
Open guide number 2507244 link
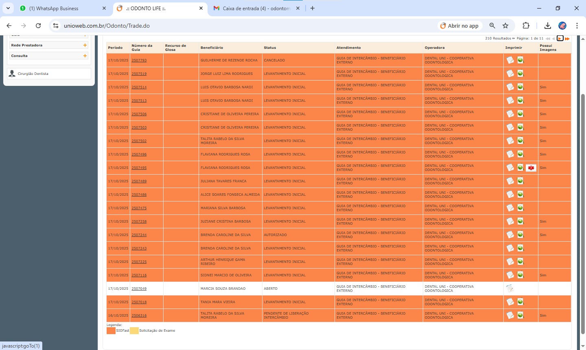coord(139,235)
